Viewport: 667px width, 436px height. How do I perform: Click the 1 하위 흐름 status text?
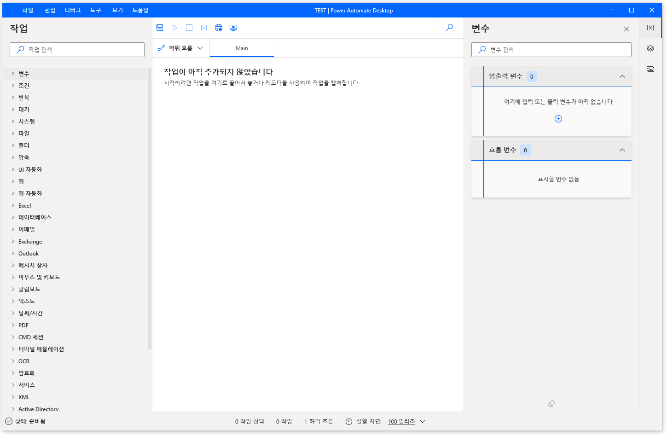[x=319, y=422]
